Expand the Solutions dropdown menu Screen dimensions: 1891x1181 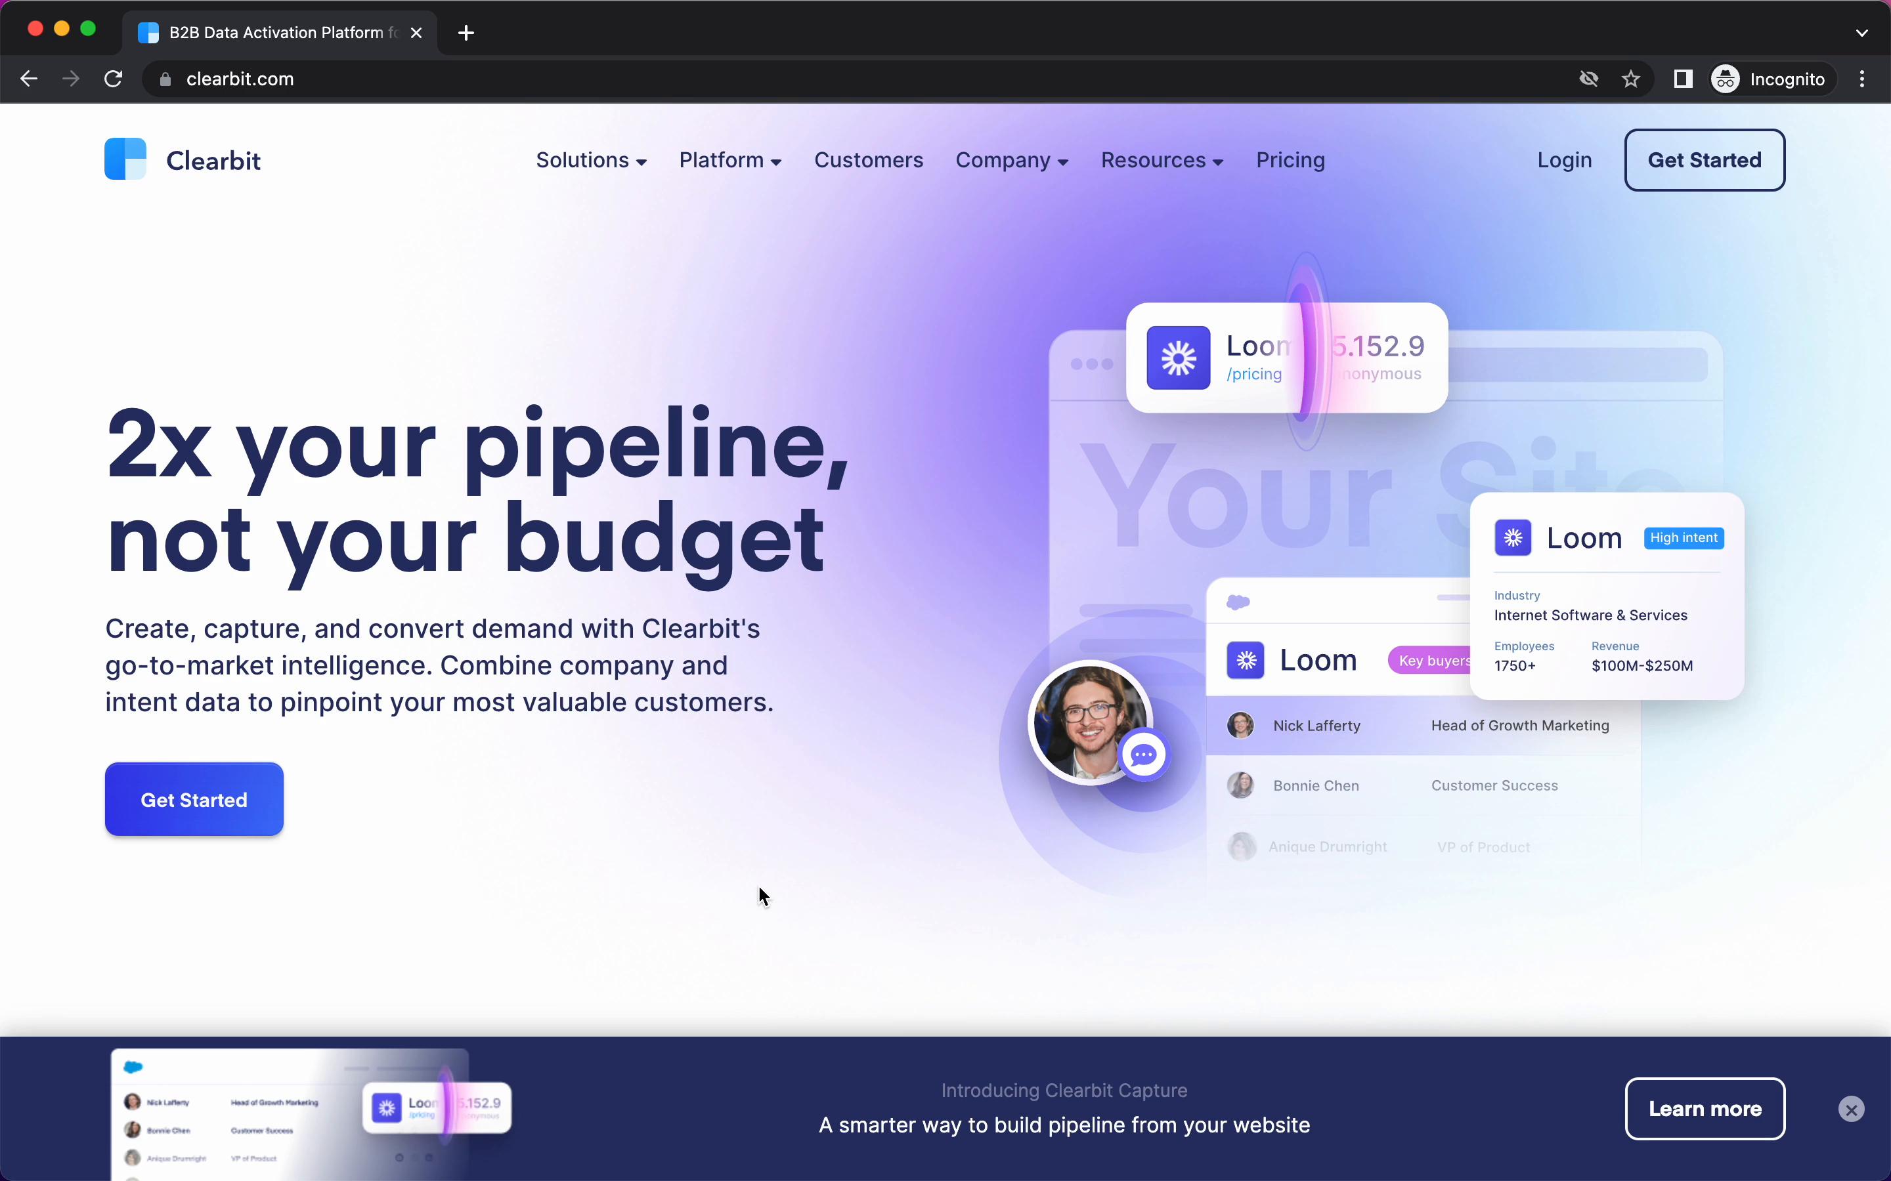tap(590, 159)
